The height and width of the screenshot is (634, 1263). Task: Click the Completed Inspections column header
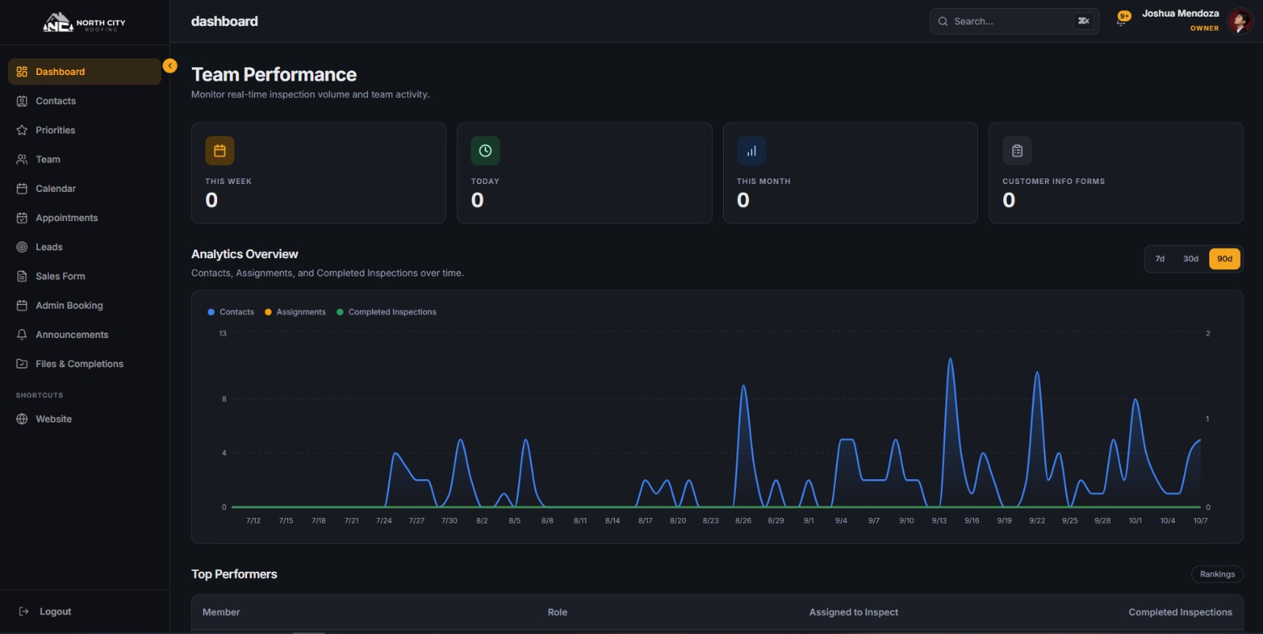pos(1180,612)
